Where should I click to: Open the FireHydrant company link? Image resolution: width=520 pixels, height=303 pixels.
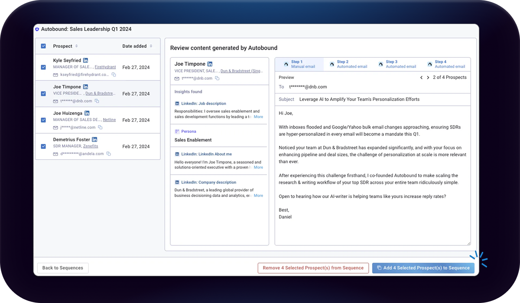coord(105,67)
